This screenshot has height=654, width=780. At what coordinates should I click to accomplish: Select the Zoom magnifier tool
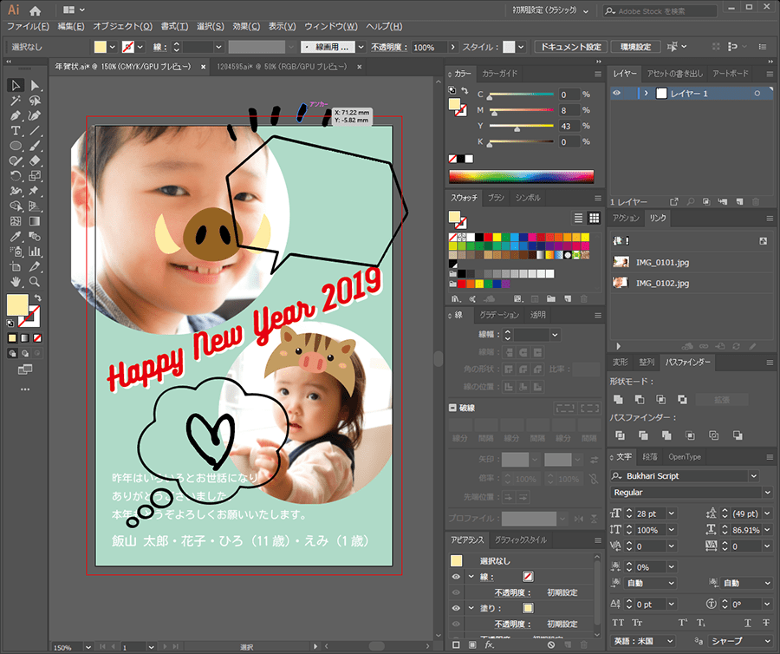[35, 282]
